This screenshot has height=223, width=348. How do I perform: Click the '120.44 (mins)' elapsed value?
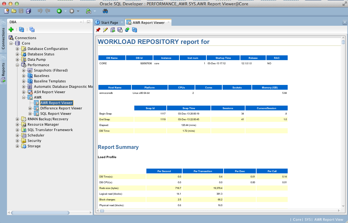click(x=189, y=125)
